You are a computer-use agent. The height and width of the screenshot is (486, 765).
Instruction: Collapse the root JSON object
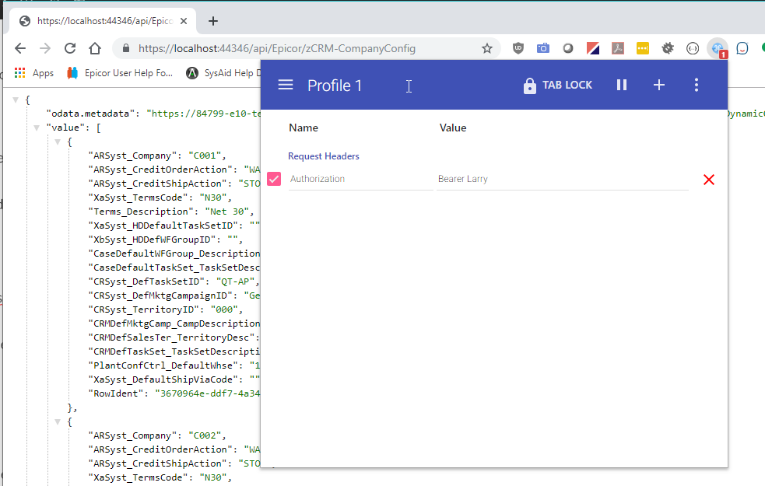[x=16, y=100]
